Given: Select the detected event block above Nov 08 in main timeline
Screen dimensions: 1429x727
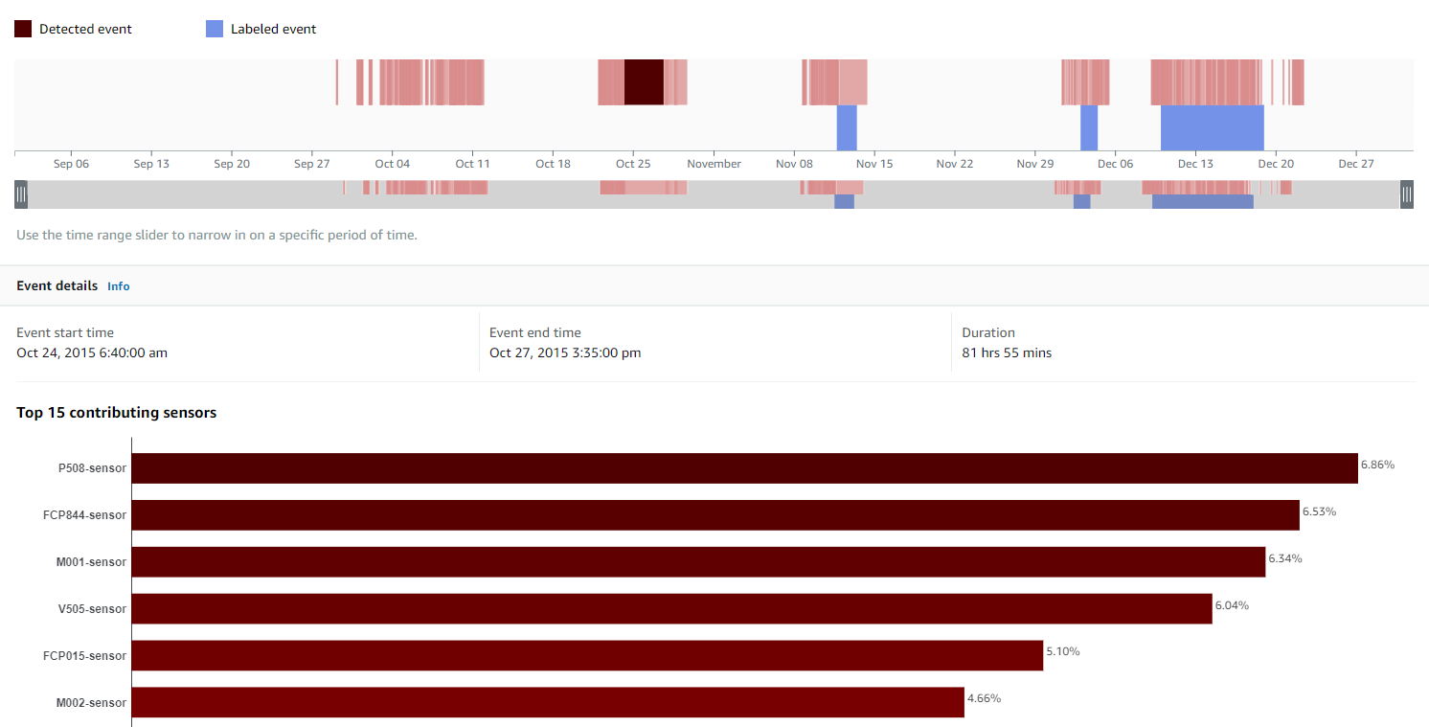Looking at the screenshot, I should 834,82.
